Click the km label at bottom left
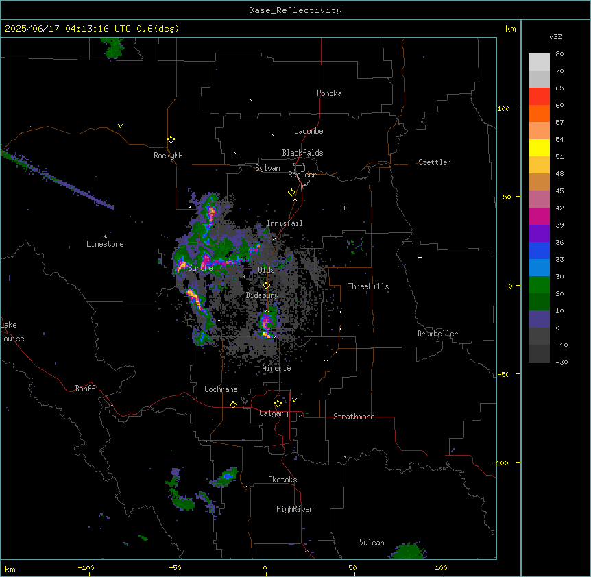Screen dimensions: 591x577 point(10,569)
